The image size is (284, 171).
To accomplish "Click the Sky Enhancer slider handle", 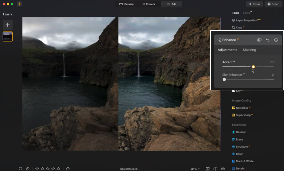I will [224, 79].
